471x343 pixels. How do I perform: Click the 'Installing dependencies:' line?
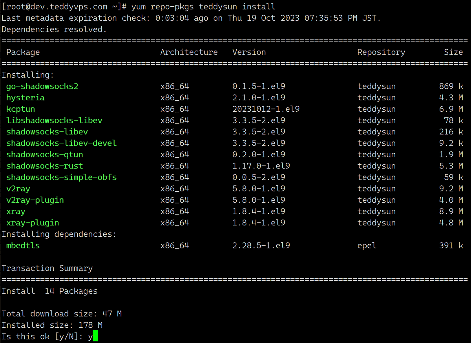(59, 234)
